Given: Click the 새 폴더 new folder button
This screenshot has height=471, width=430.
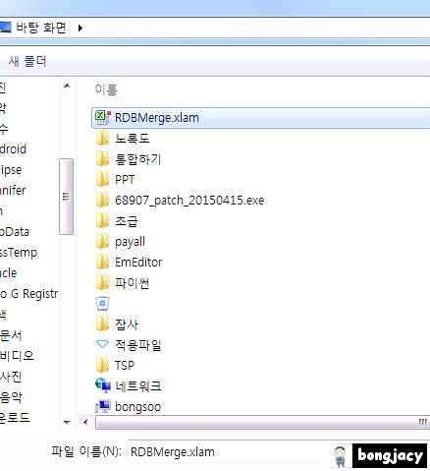Looking at the screenshot, I should pos(27,61).
